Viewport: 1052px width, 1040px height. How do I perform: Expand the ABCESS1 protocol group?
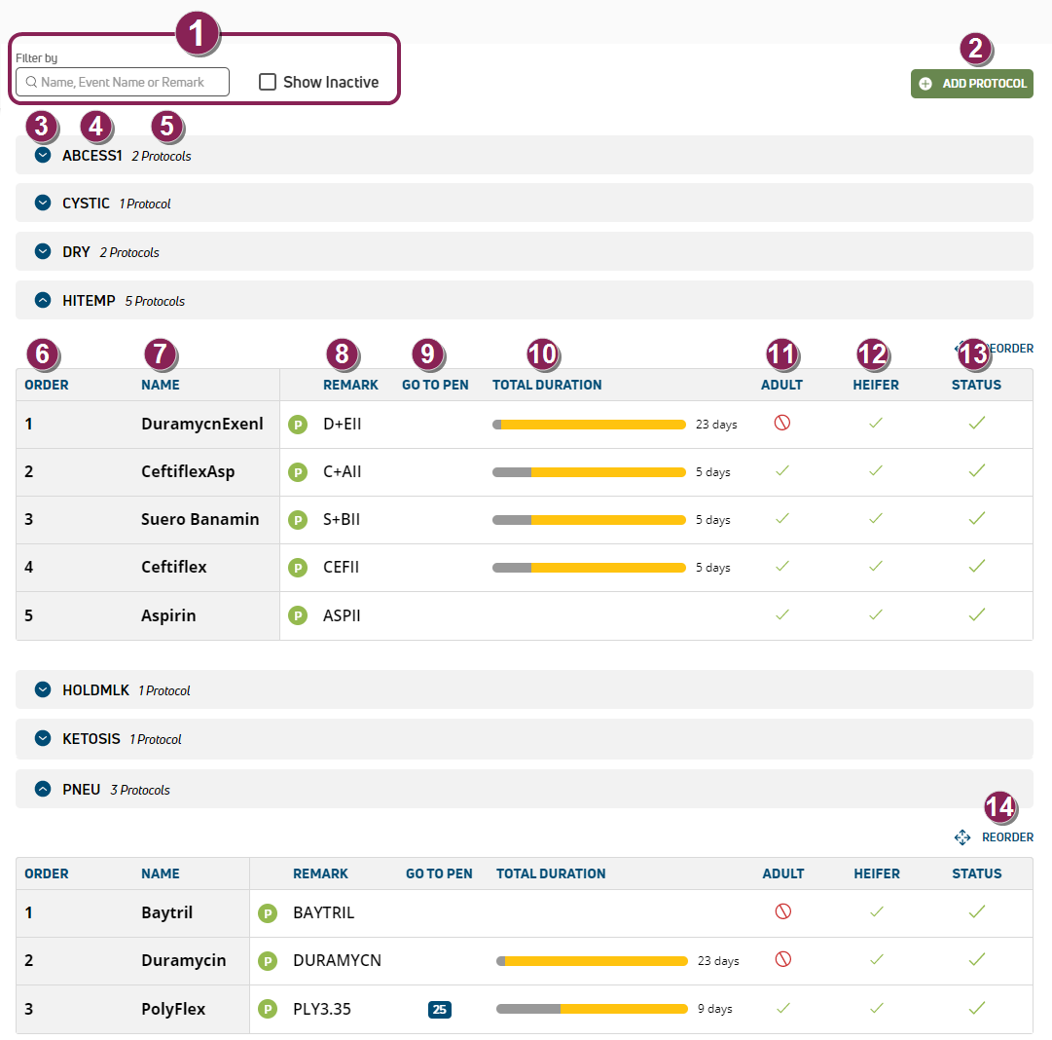pyautogui.click(x=42, y=155)
